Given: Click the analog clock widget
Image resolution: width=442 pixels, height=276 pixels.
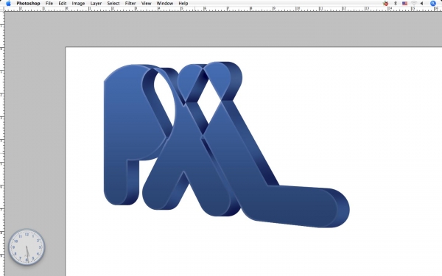Looking at the screenshot, I should click(27, 247).
